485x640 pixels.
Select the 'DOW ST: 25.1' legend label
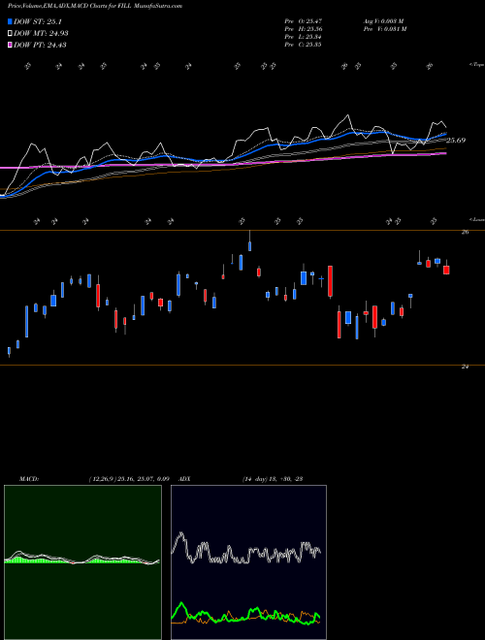38,21
